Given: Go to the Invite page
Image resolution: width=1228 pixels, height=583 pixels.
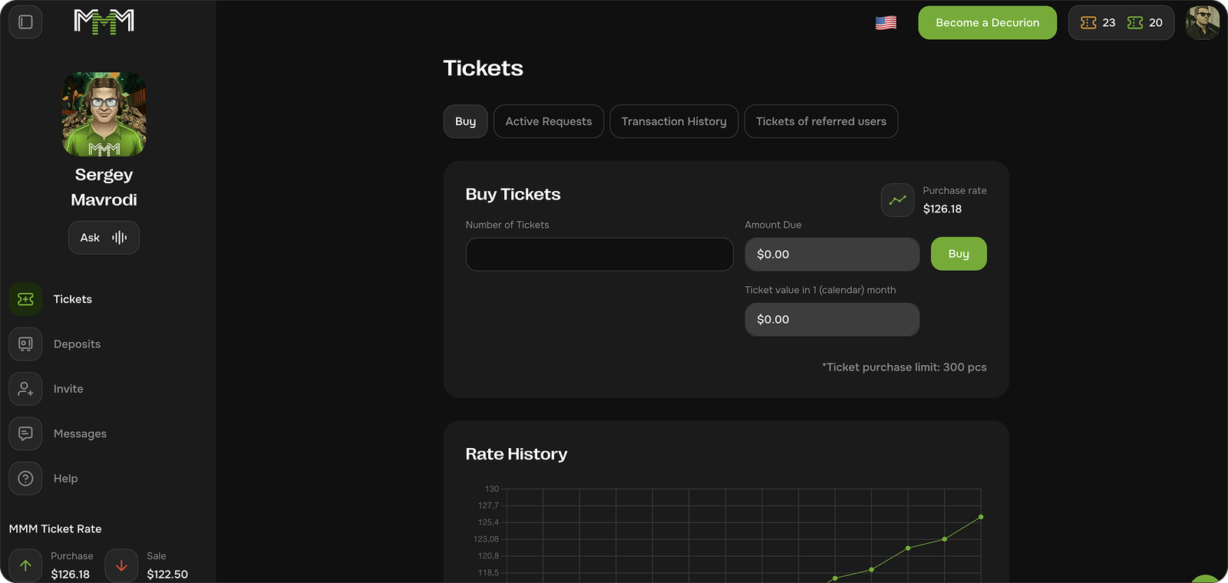Looking at the screenshot, I should click(x=68, y=389).
